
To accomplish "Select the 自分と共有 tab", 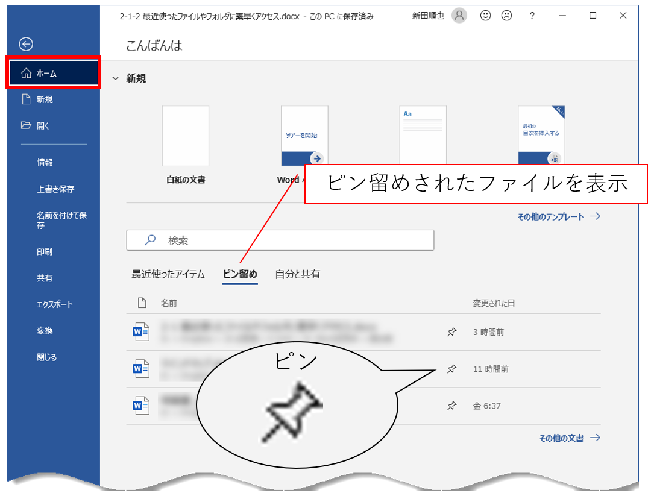I will click(297, 274).
